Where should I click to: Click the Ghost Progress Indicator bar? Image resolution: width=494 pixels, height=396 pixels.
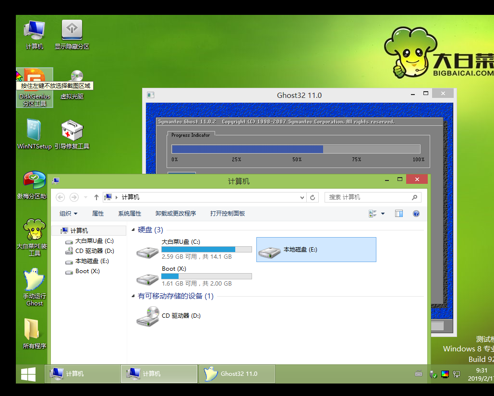tap(296, 149)
